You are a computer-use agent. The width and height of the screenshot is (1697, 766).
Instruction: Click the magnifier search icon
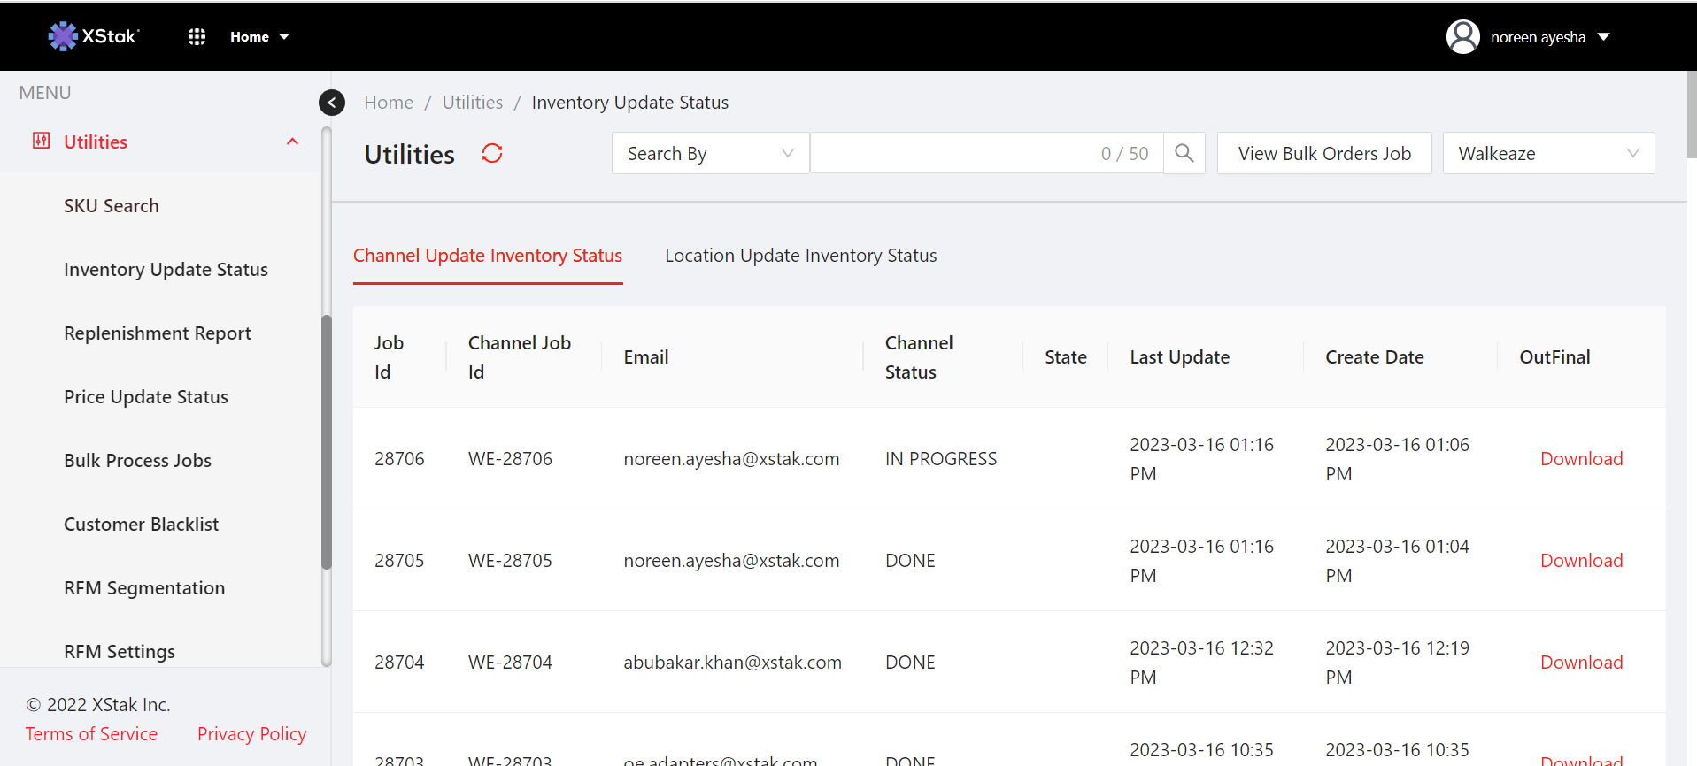1184,154
